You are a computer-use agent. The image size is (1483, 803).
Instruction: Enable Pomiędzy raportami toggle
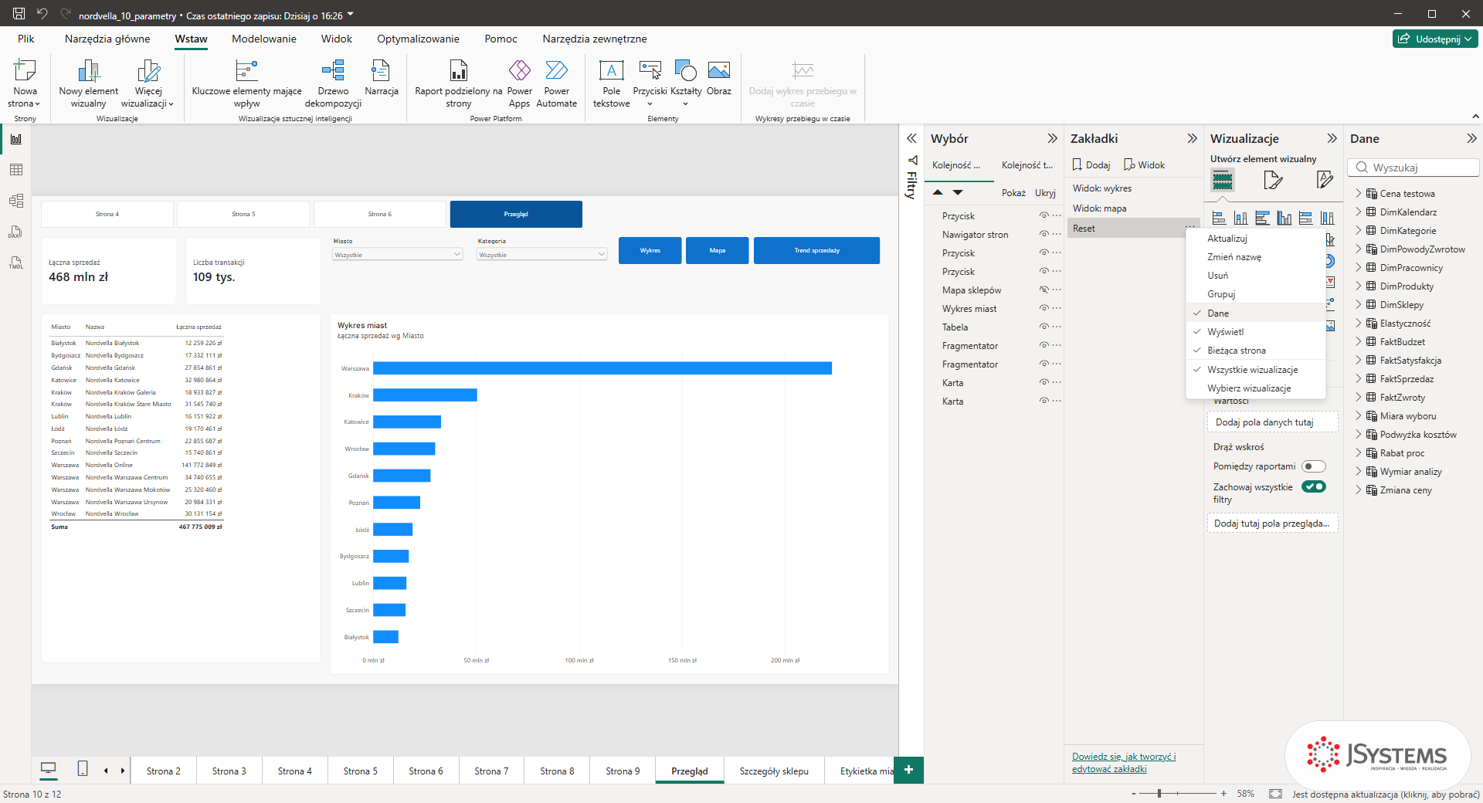tap(1313, 466)
